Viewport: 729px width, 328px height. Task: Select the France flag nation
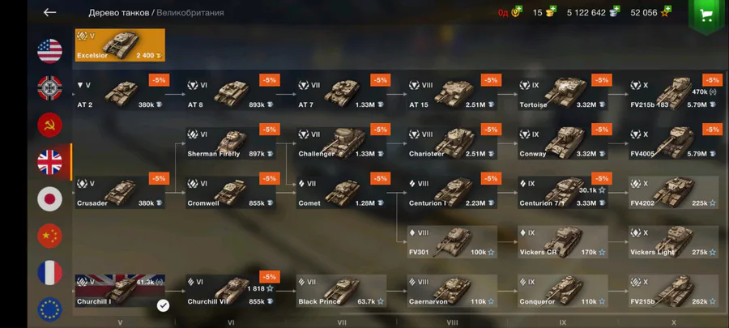(x=49, y=273)
